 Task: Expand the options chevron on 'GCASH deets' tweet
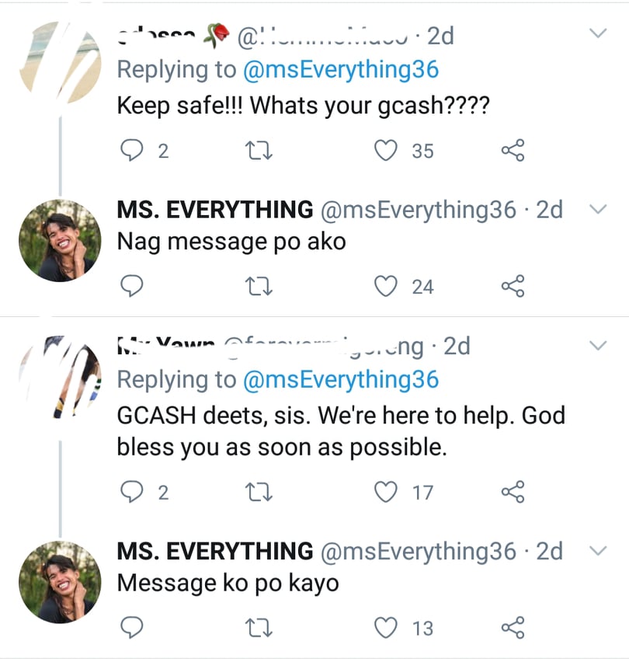pos(597,344)
